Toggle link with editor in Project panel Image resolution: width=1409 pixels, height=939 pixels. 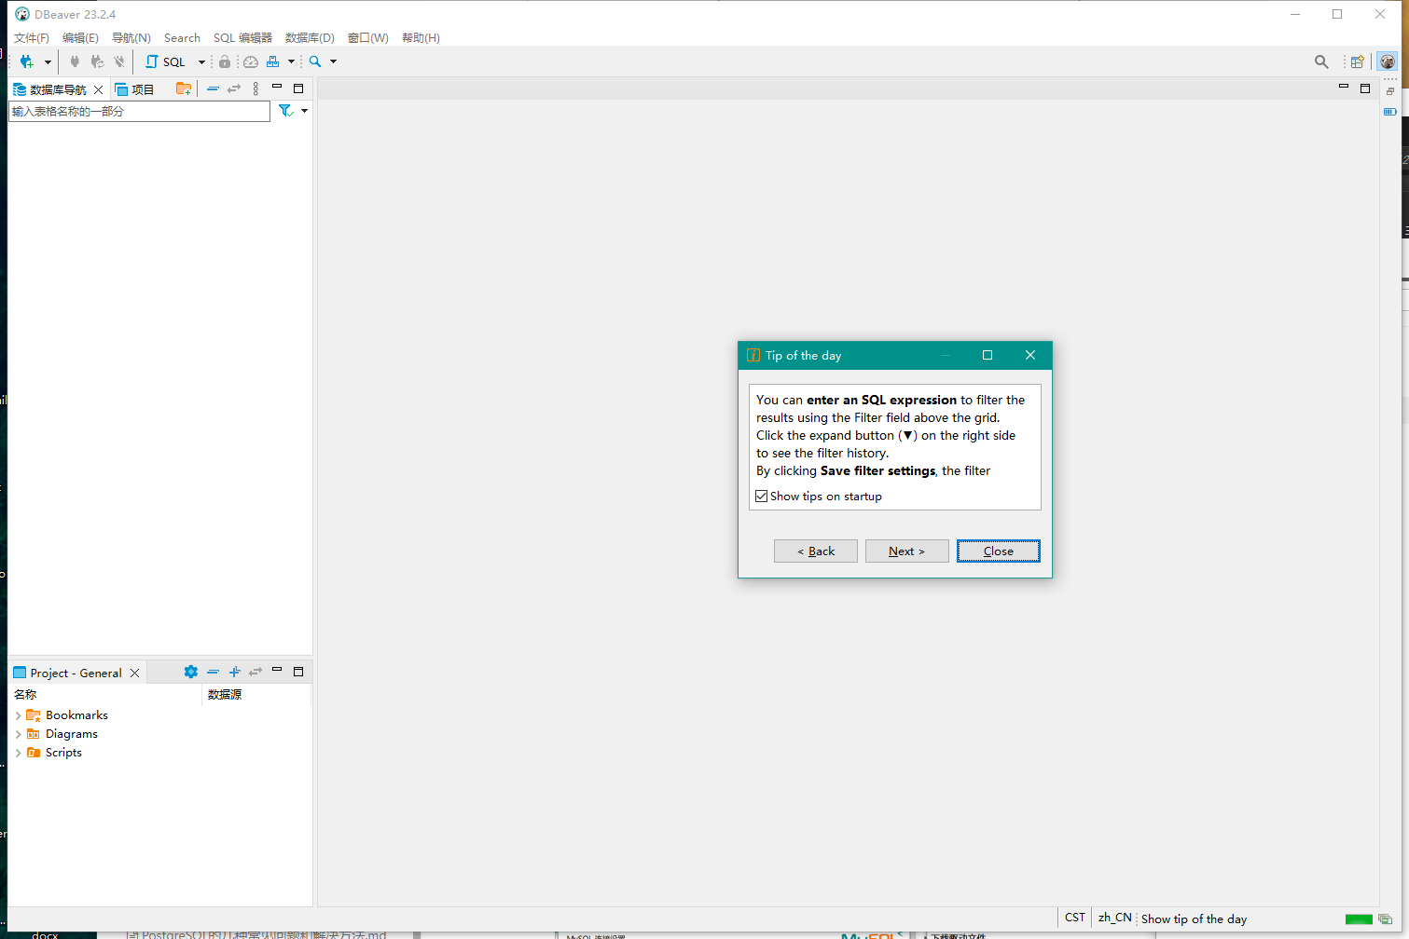click(x=256, y=672)
